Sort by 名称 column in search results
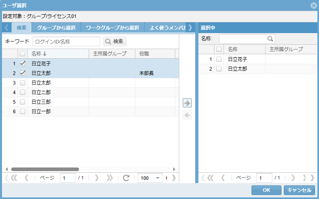 point(58,54)
